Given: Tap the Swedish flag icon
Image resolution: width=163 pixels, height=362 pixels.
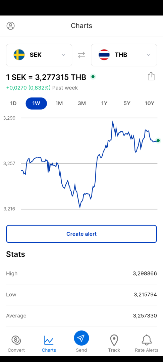Looking at the screenshot, I should pos(19,55).
